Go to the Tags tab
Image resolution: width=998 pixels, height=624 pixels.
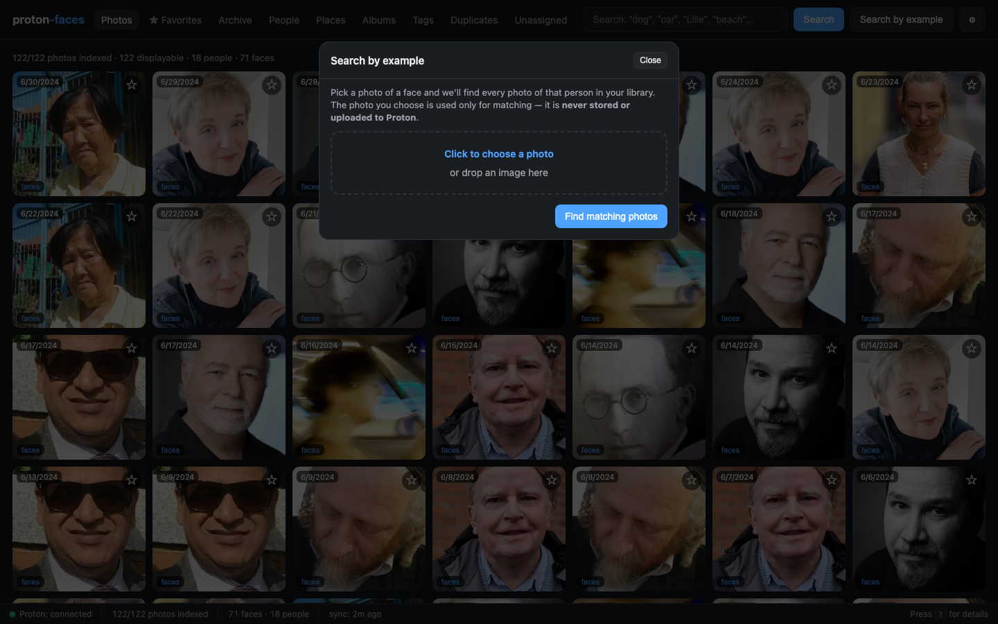point(423,20)
